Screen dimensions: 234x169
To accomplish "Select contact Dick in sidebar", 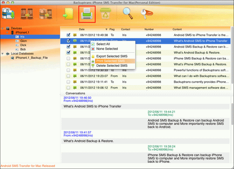I will (23, 45).
